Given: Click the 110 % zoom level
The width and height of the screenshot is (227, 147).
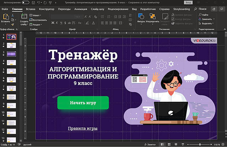Looking at the screenshot, I should (217, 145).
